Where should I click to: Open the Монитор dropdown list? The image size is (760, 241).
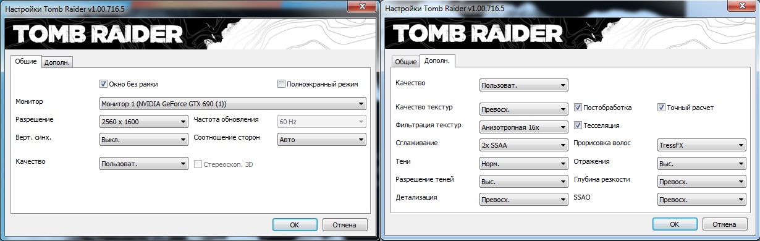click(232, 103)
